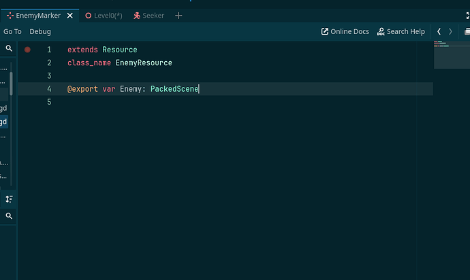Click the 'var' keyword on line 4
Screen dimensions: 470x280
pyautogui.click(x=109, y=89)
